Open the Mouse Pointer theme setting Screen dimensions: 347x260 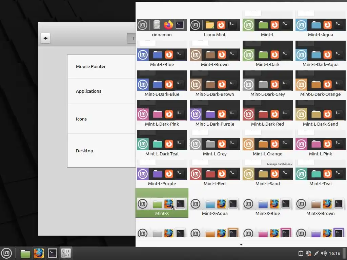point(101,67)
